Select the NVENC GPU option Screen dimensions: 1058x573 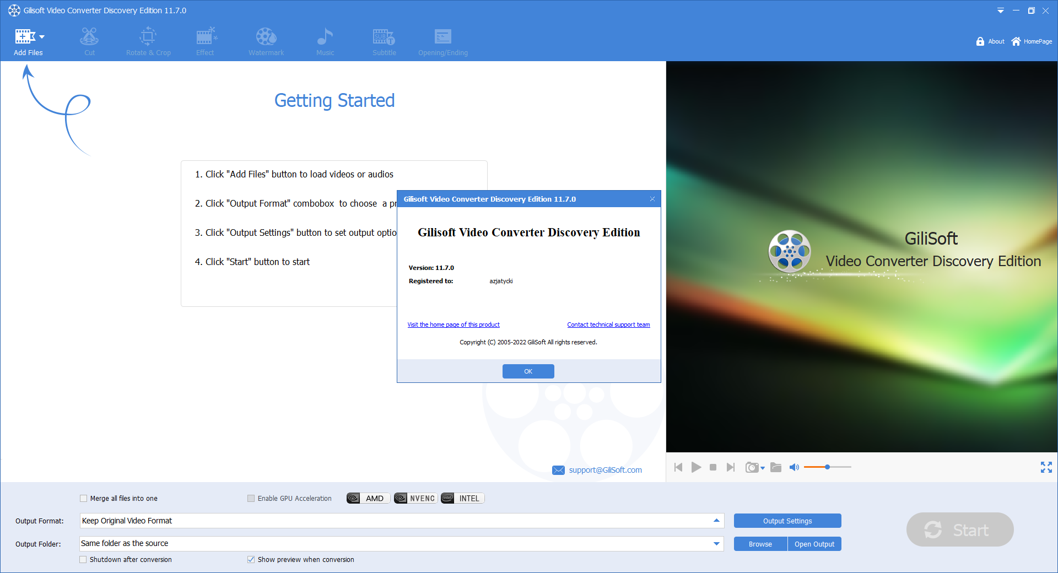[416, 499]
